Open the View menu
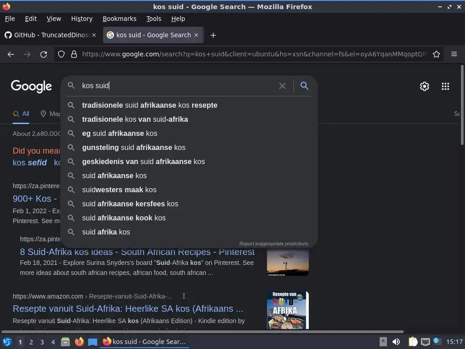This screenshot has height=349, width=465. coord(54,19)
